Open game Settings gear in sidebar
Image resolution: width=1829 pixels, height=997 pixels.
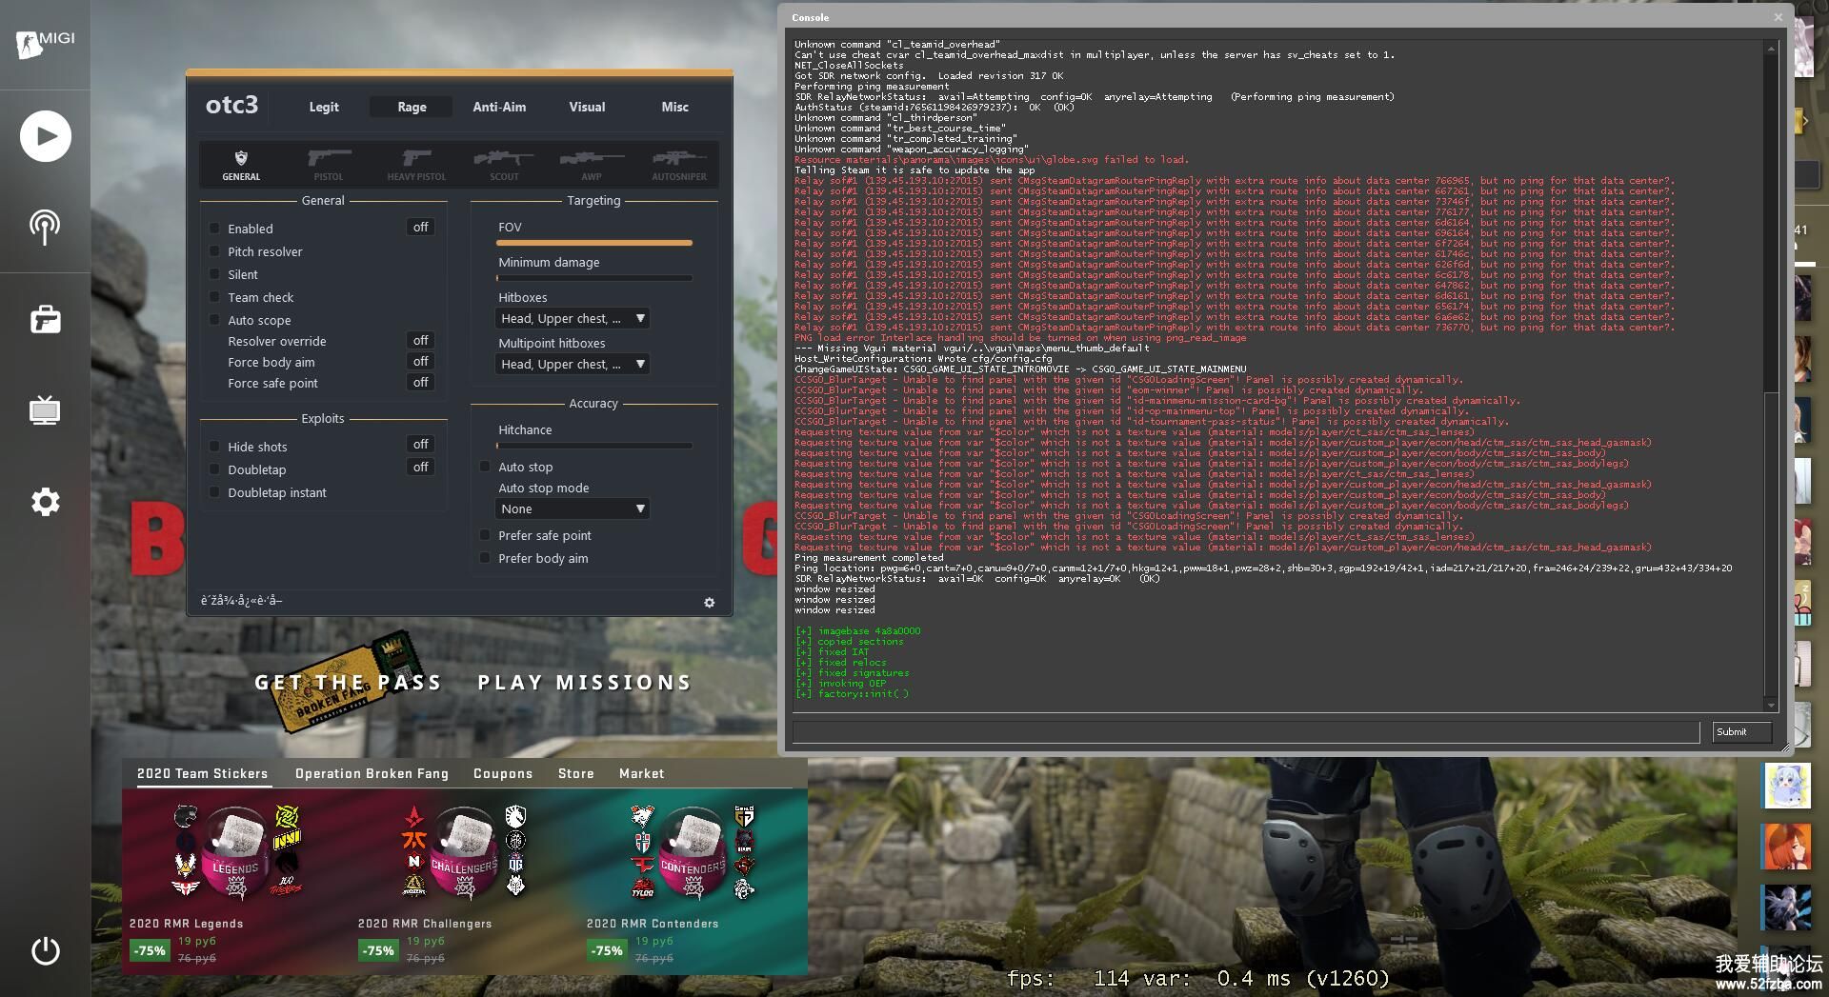[x=45, y=502]
